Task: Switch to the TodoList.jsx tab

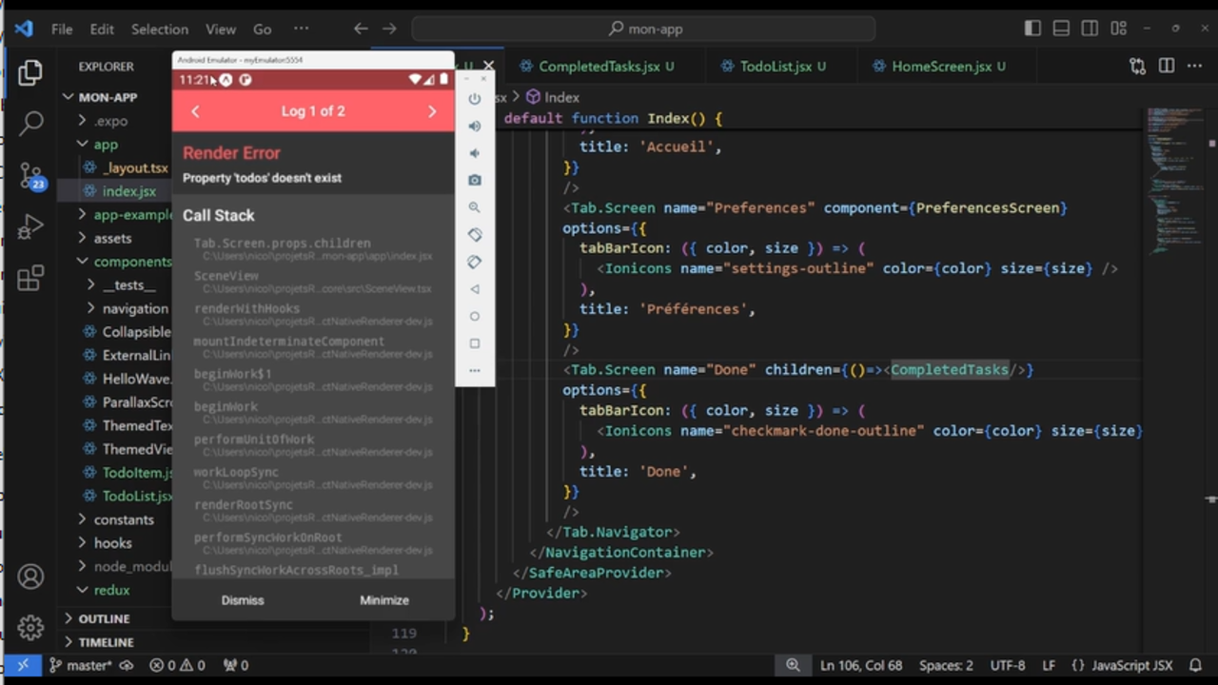Action: 780,67
